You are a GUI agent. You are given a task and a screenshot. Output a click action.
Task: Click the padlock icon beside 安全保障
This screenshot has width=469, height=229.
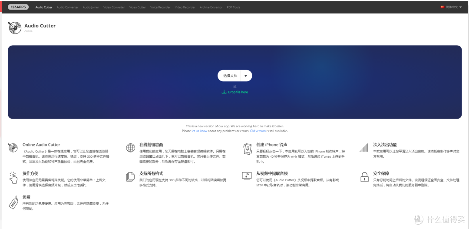pos(364,177)
